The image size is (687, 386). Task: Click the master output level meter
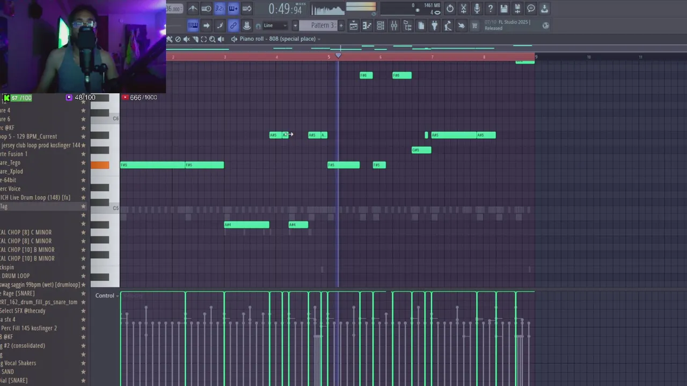click(x=361, y=7)
